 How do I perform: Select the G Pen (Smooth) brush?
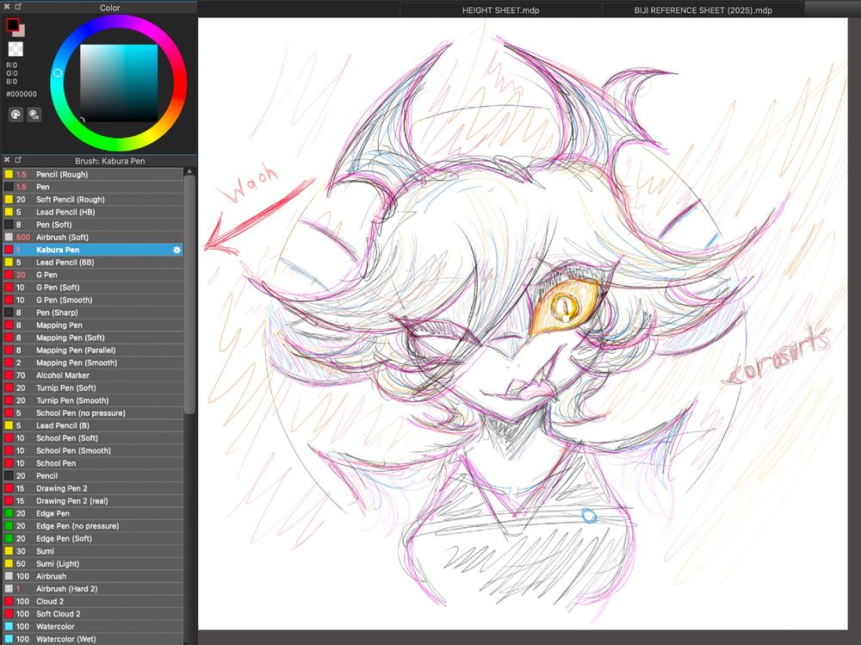click(93, 300)
